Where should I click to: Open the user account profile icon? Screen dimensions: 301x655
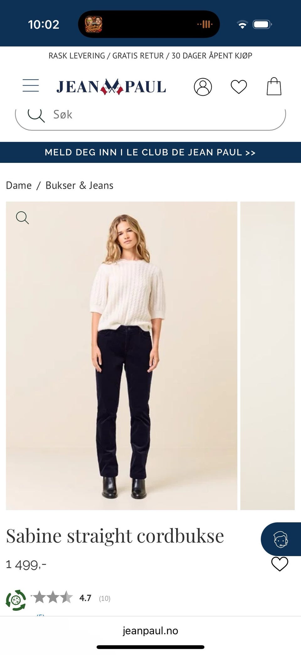(x=203, y=87)
